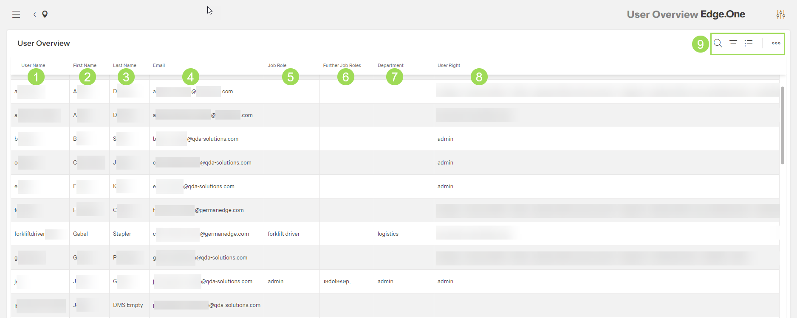Screen dimensions: 797x318
Task: Open the table filter icon
Action: [x=733, y=43]
